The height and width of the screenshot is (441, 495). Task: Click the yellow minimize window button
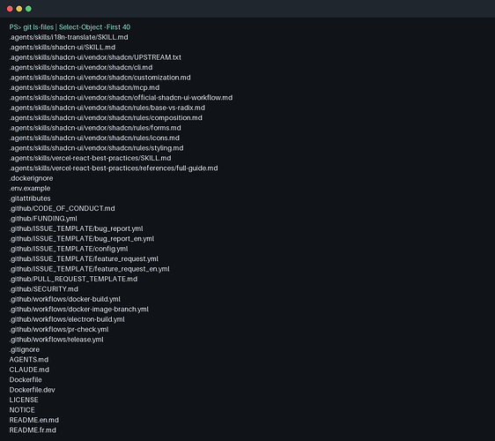click(x=19, y=9)
